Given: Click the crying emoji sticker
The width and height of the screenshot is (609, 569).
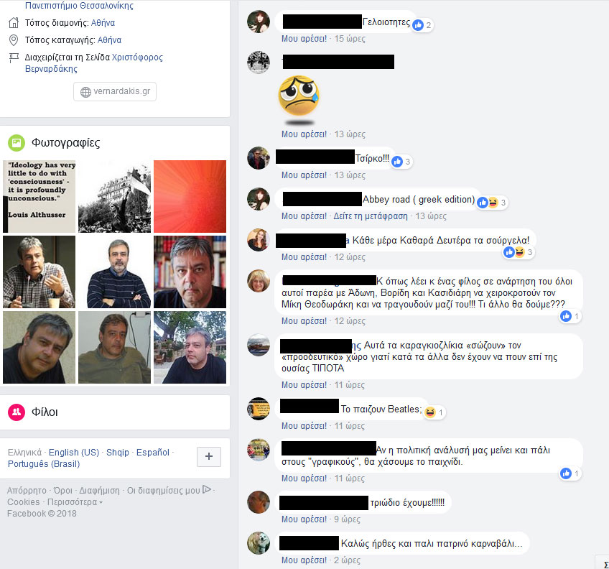Looking at the screenshot, I should [x=299, y=96].
